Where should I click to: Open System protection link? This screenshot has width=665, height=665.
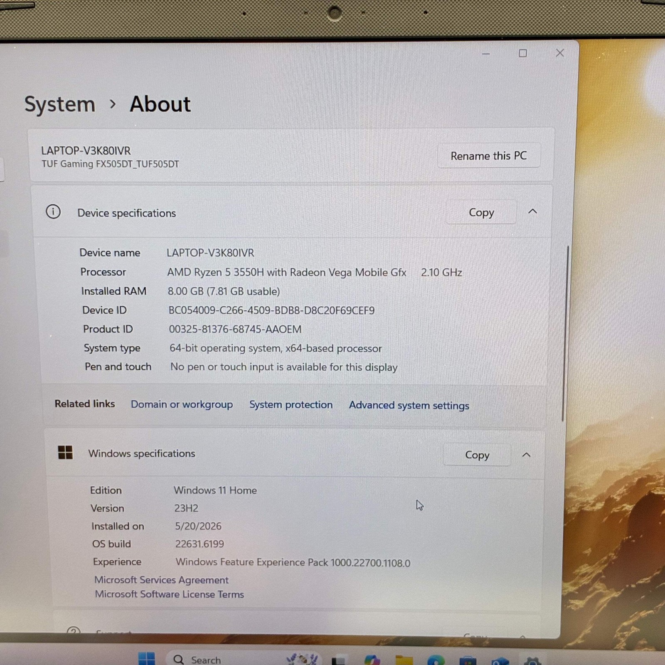point(291,405)
